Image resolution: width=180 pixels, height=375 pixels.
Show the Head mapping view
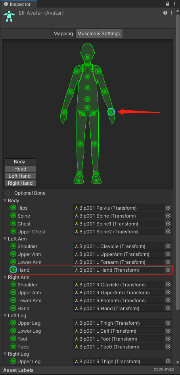pyautogui.click(x=20, y=169)
